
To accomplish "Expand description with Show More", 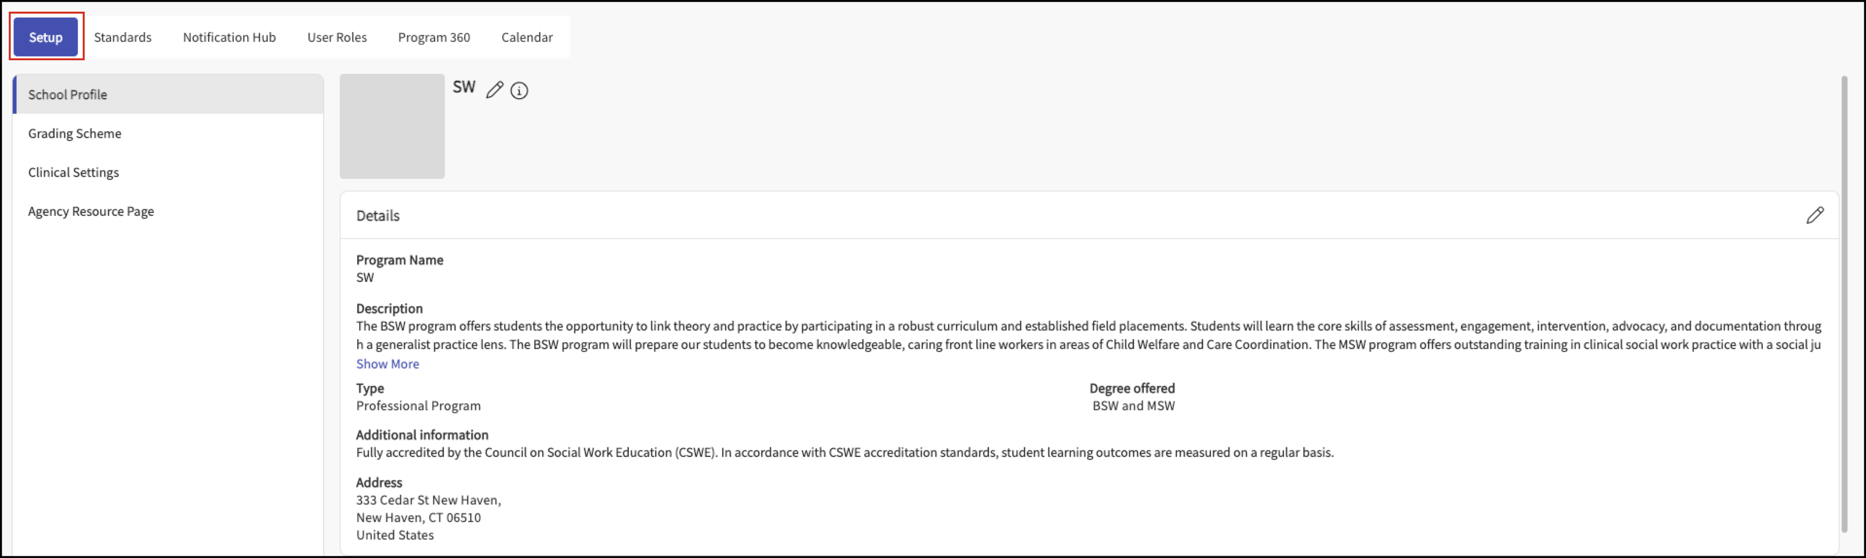I will click(387, 364).
